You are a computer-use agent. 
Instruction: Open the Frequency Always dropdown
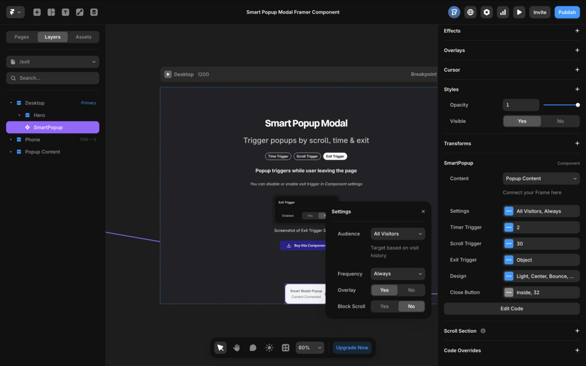(x=398, y=274)
